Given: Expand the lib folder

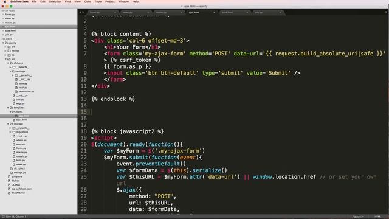Looking at the screenshot, I should (x=5, y=55).
